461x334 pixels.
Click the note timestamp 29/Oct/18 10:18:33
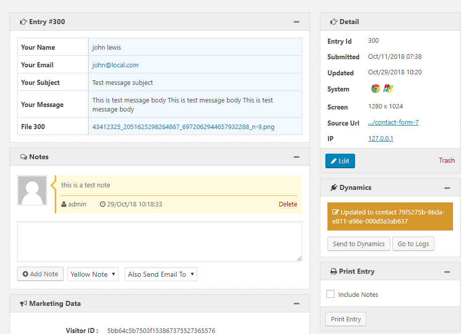pos(135,204)
